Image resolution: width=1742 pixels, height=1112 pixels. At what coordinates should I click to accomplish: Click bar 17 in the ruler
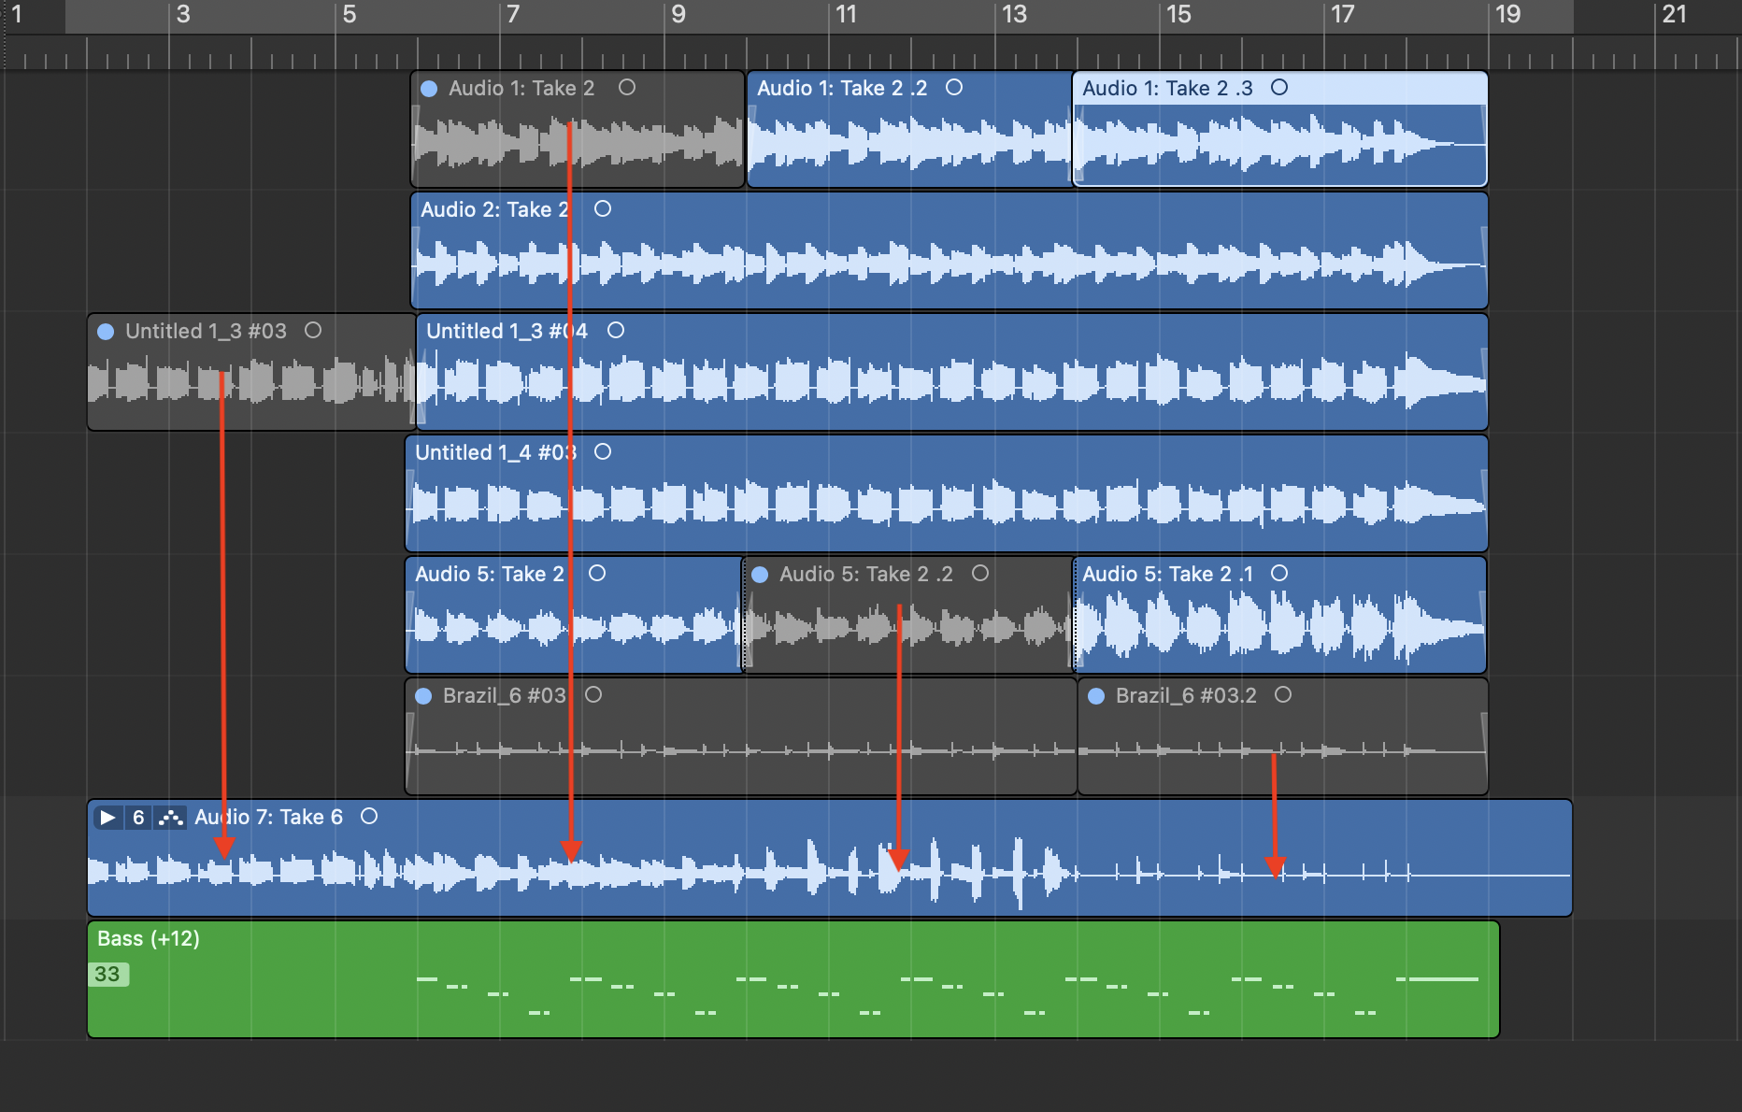pos(1342,14)
